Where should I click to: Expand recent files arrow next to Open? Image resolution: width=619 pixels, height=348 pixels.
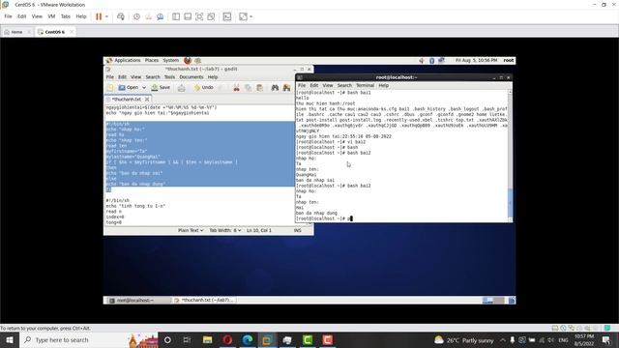point(144,88)
